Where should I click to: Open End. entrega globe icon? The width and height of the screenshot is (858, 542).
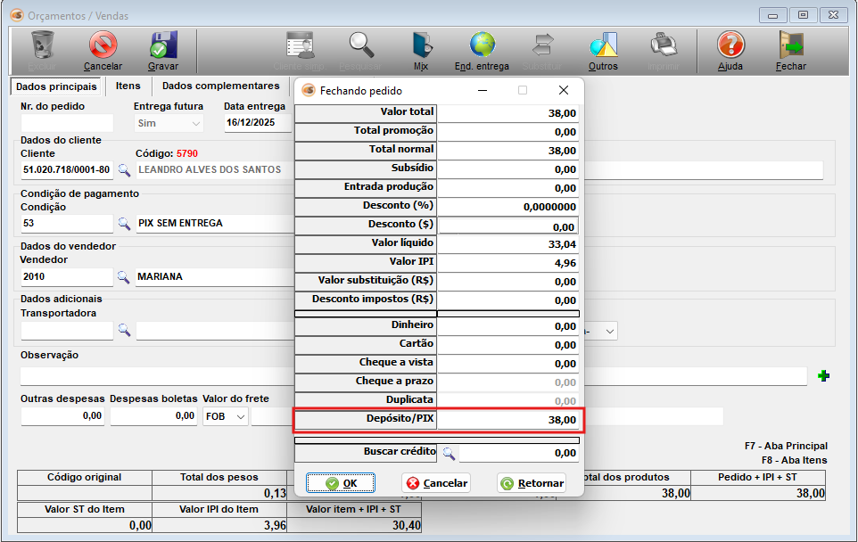[x=482, y=45]
